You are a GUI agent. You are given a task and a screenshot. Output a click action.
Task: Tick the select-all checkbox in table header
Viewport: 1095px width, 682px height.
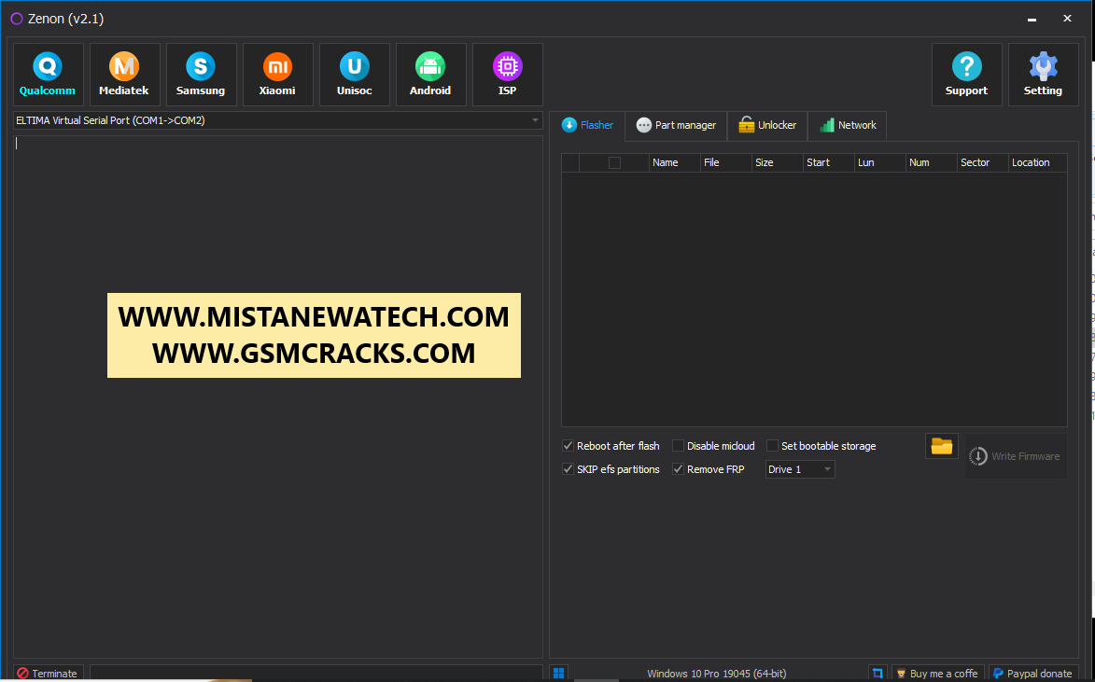[614, 162]
